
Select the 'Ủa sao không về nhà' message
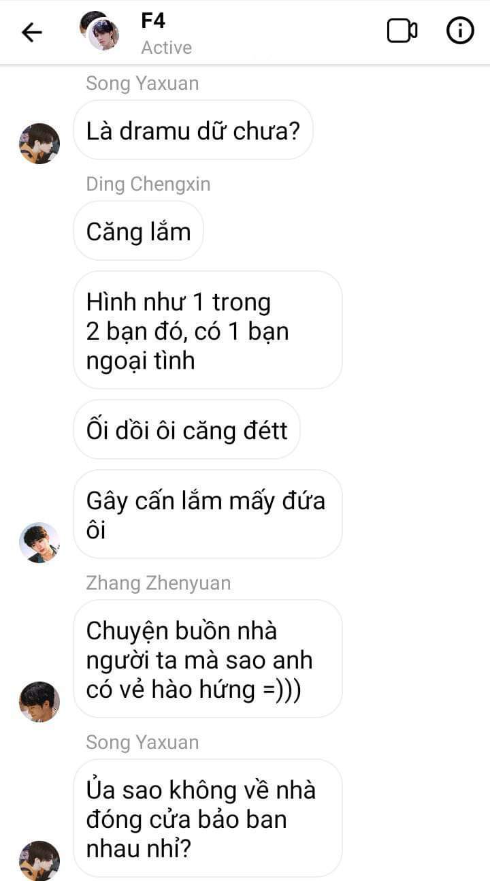coord(208,818)
